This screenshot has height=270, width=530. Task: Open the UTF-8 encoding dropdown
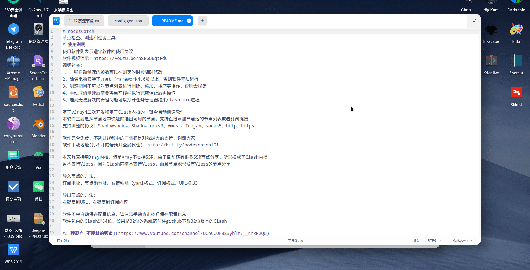434,240
